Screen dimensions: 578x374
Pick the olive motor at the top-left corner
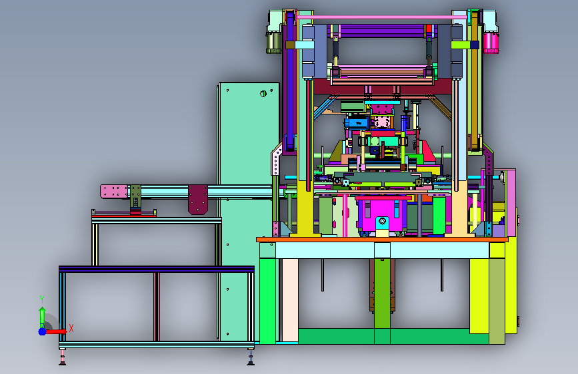coord(273,43)
